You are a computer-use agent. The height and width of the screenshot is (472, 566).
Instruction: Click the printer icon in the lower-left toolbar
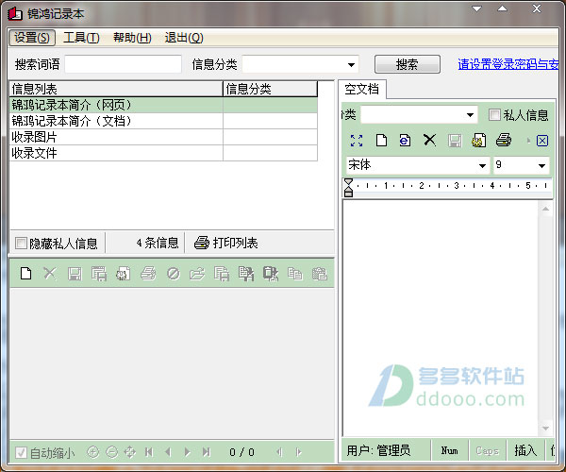tap(148, 274)
